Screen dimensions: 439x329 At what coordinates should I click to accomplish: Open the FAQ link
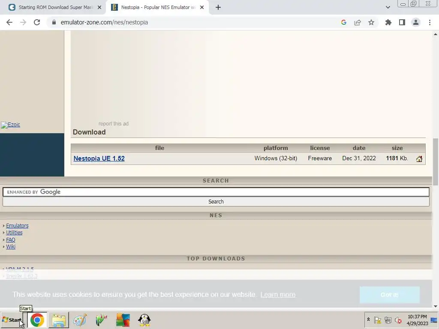(x=11, y=240)
